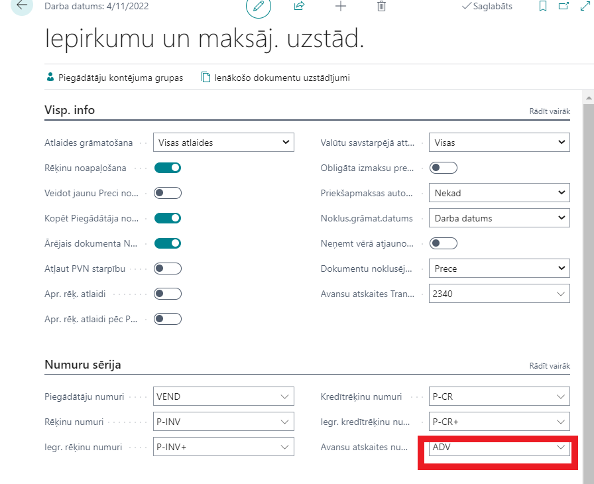Open the Atlaides grāmatošana dropdown

[x=223, y=143]
